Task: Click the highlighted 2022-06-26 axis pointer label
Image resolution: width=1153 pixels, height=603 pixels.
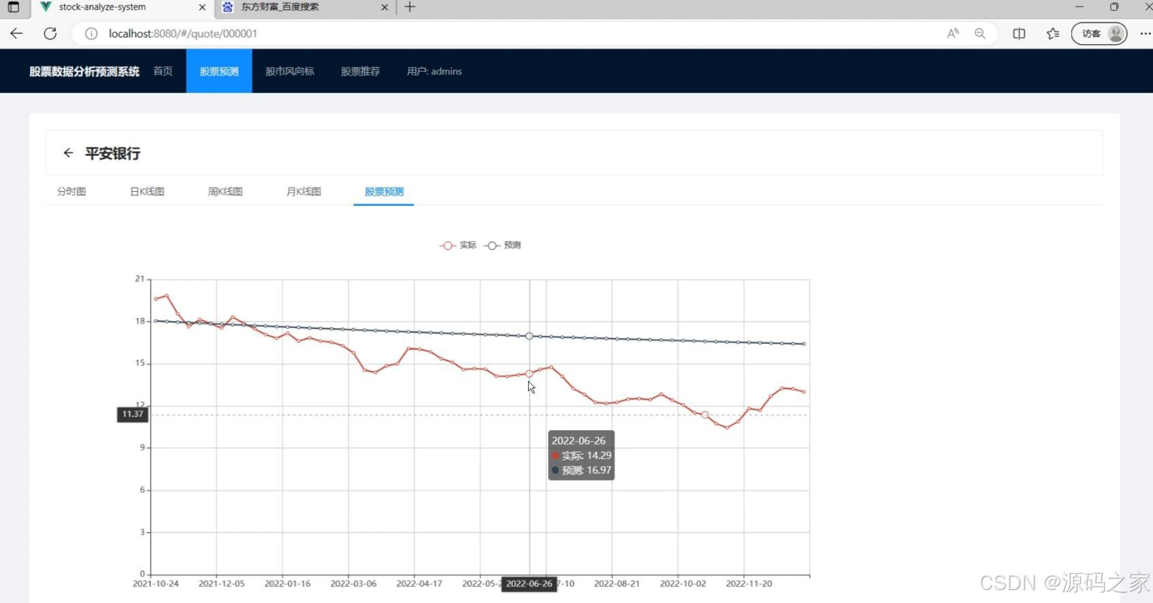Action: (x=529, y=584)
